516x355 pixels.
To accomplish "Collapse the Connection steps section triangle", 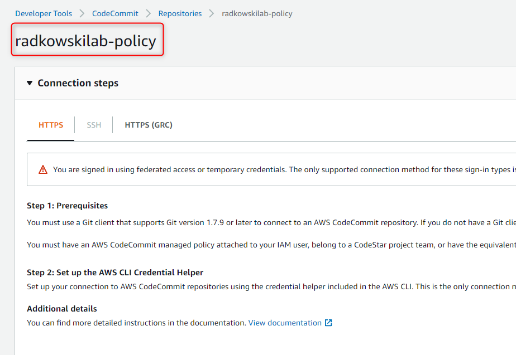I will [30, 83].
